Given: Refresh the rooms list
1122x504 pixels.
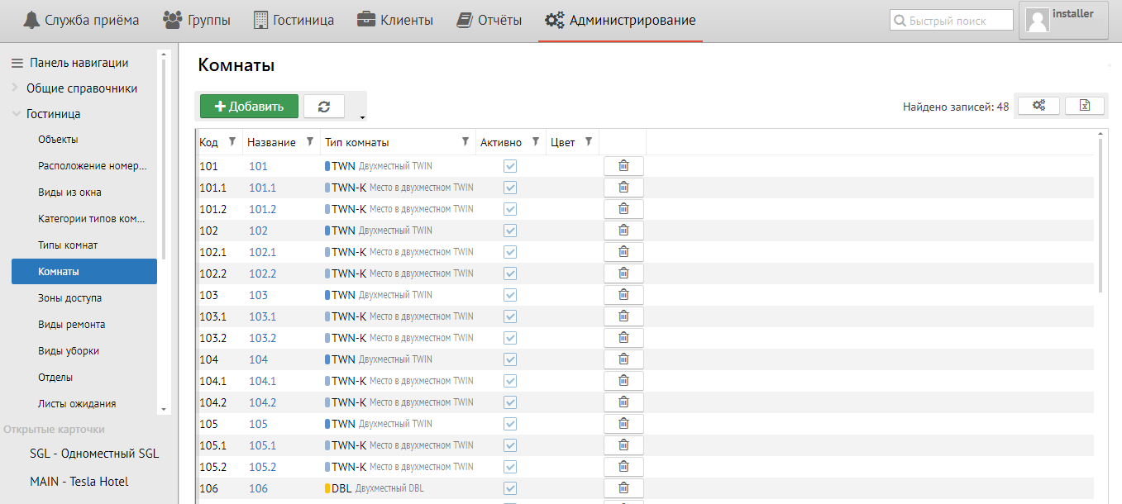Looking at the screenshot, I should tap(324, 107).
